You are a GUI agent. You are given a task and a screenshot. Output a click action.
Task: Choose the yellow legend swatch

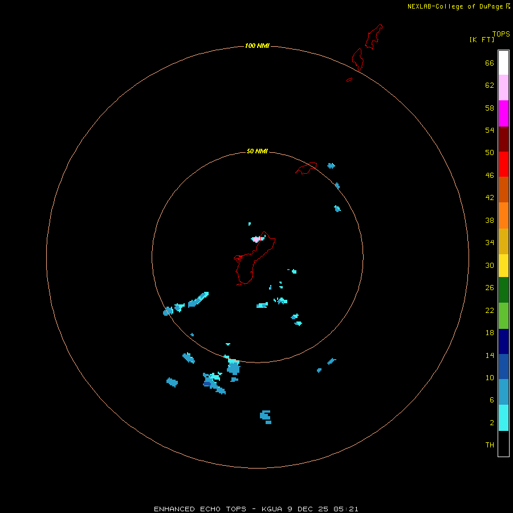point(503,266)
